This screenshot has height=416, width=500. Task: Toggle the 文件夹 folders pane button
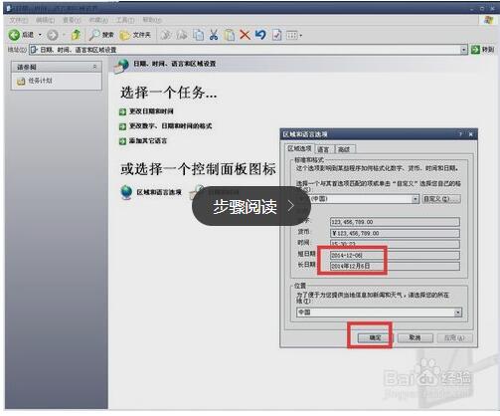(135, 35)
